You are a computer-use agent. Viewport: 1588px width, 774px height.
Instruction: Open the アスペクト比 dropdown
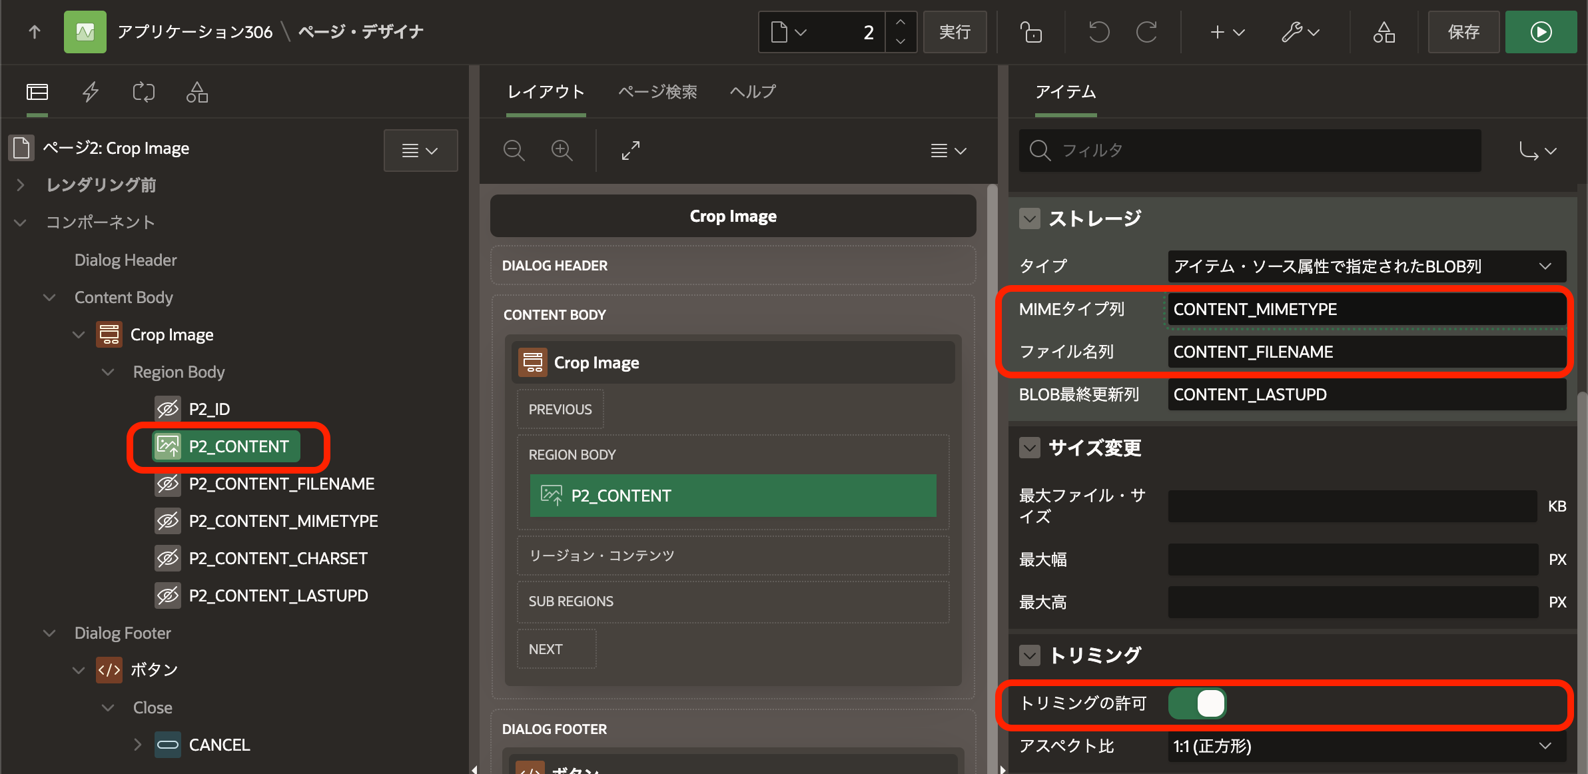click(1366, 746)
